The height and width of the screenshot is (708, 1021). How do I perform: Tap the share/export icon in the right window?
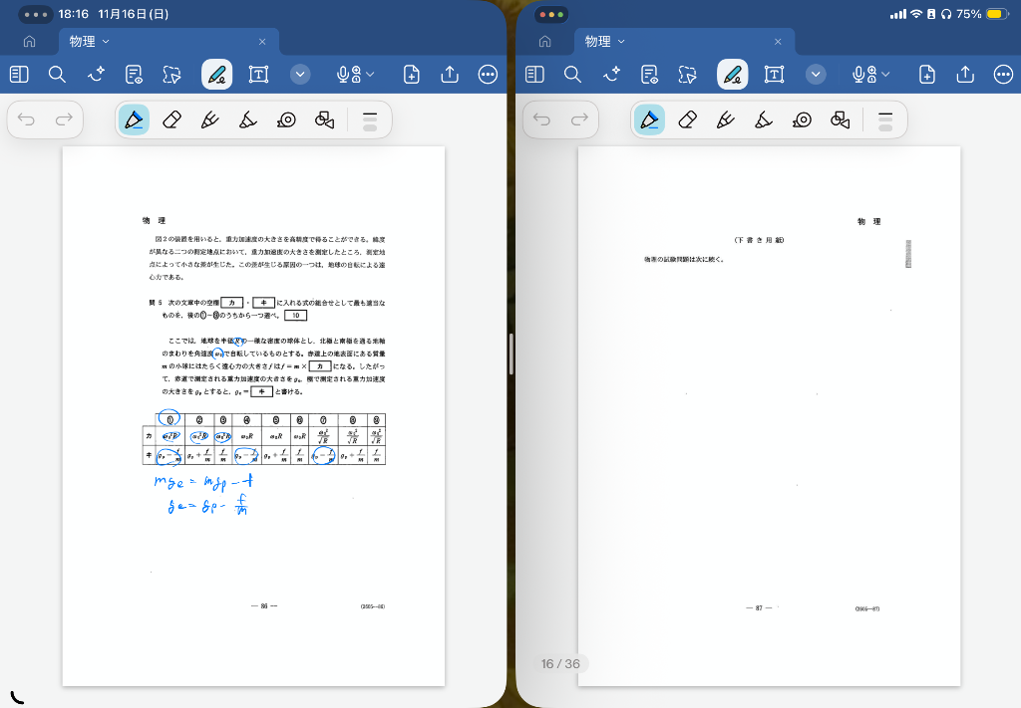click(x=965, y=75)
